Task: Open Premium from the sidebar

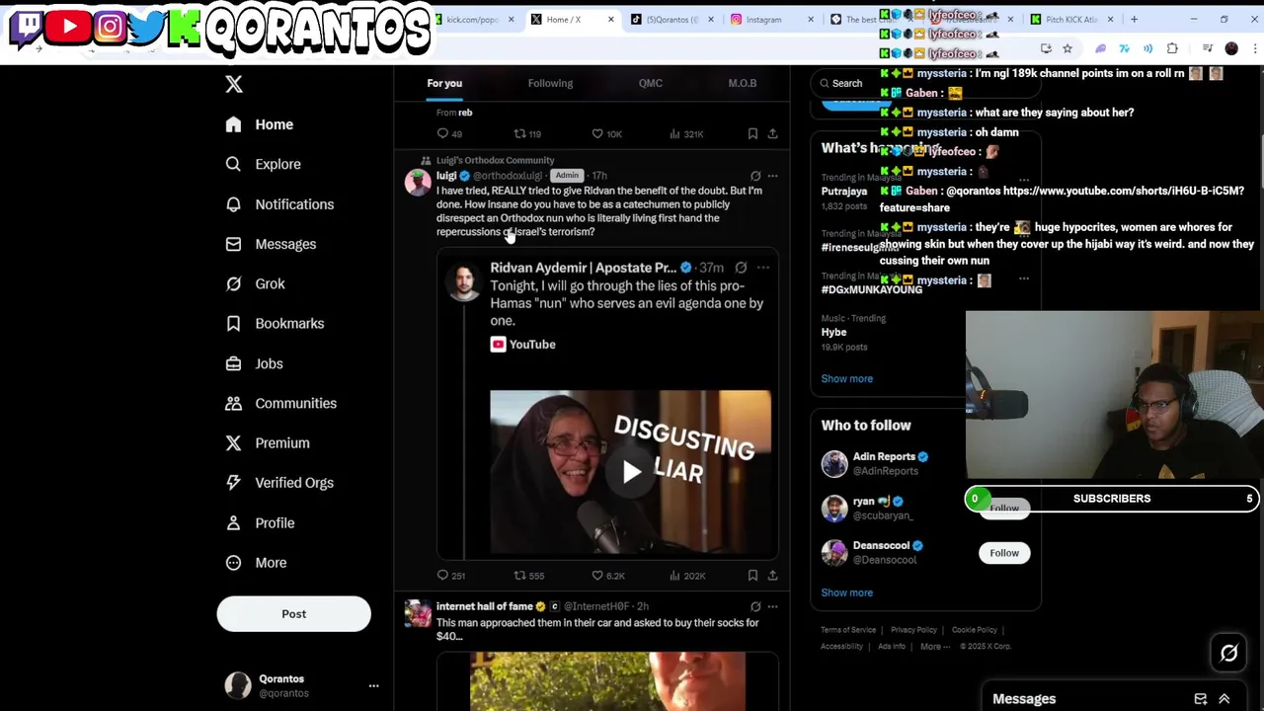Action: tap(270, 442)
